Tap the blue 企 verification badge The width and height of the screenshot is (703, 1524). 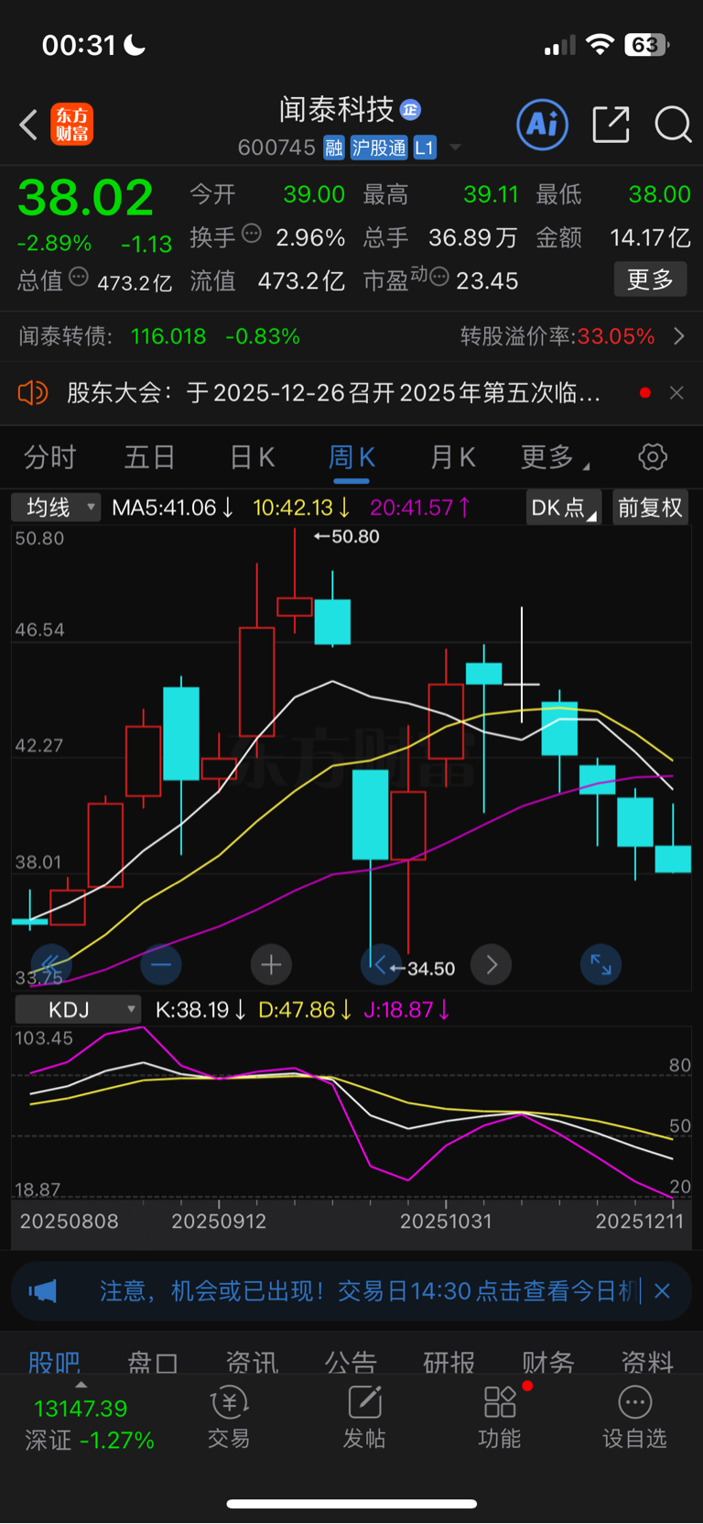411,110
